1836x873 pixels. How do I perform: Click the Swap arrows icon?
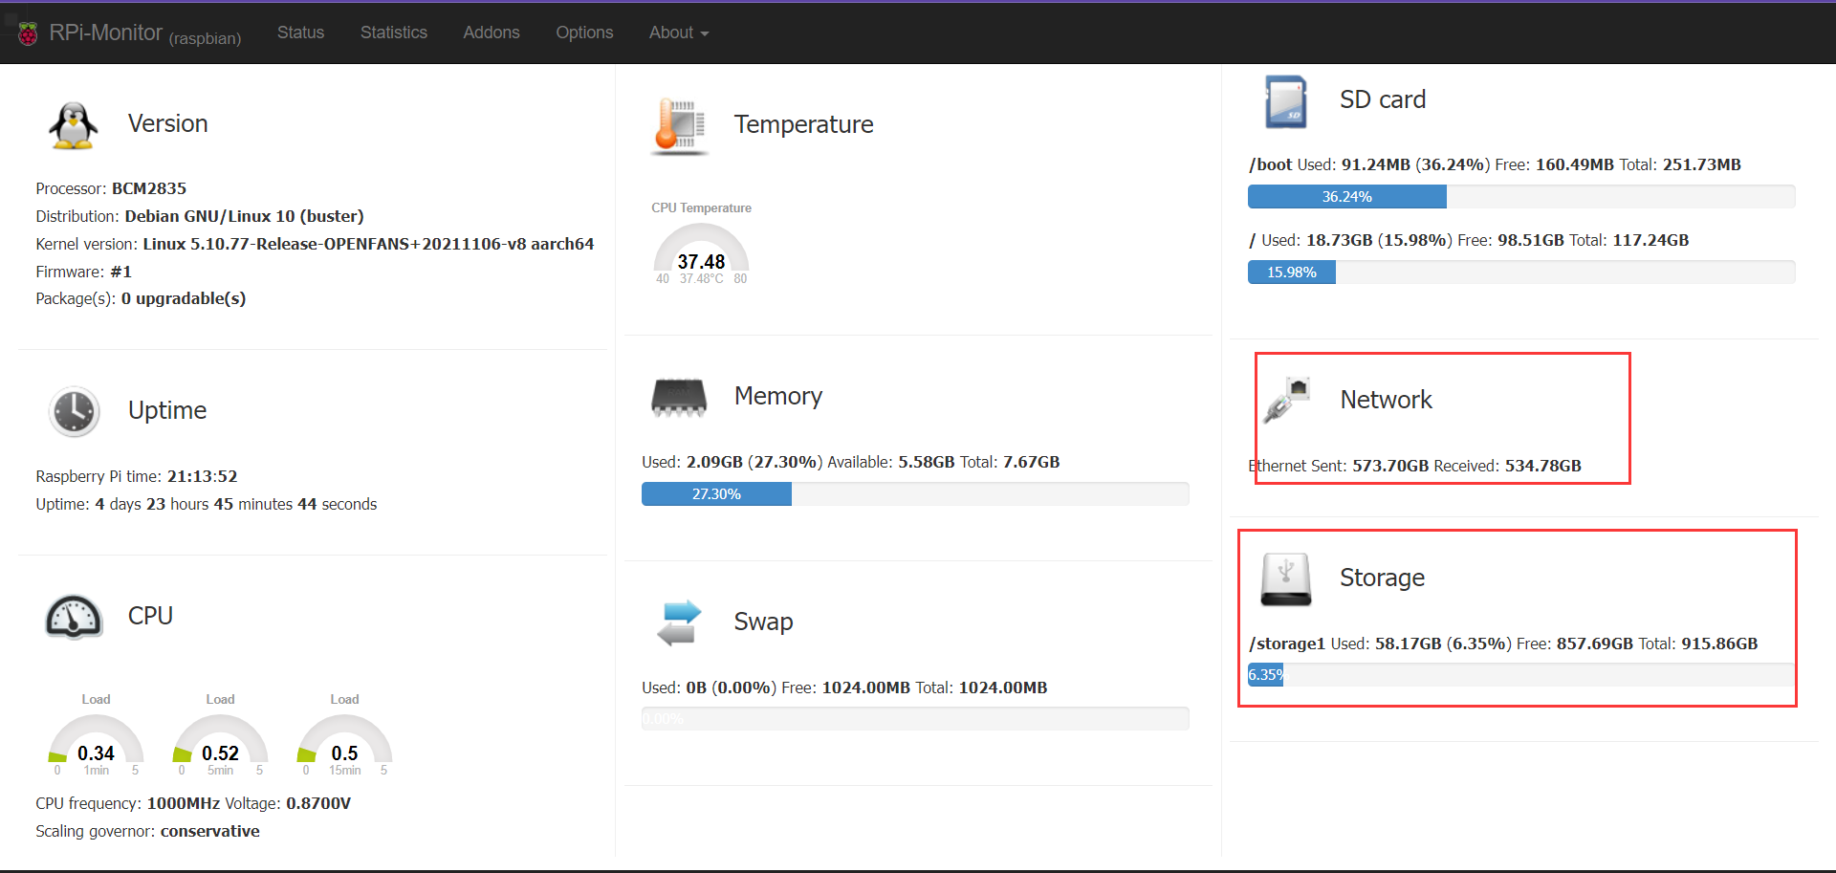(x=679, y=622)
